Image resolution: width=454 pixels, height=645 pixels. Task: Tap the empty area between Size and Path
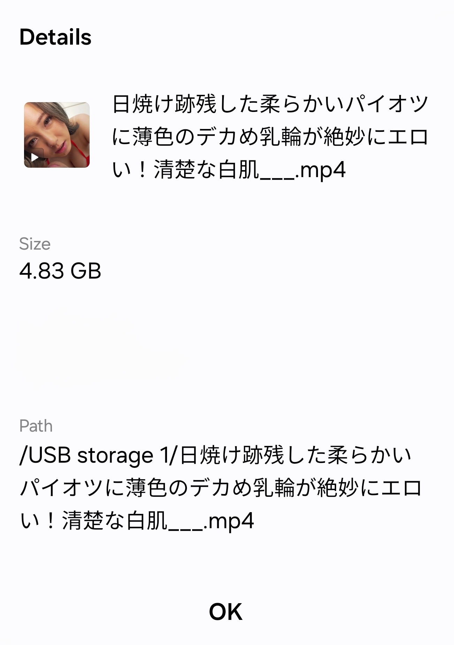pyautogui.click(x=227, y=349)
